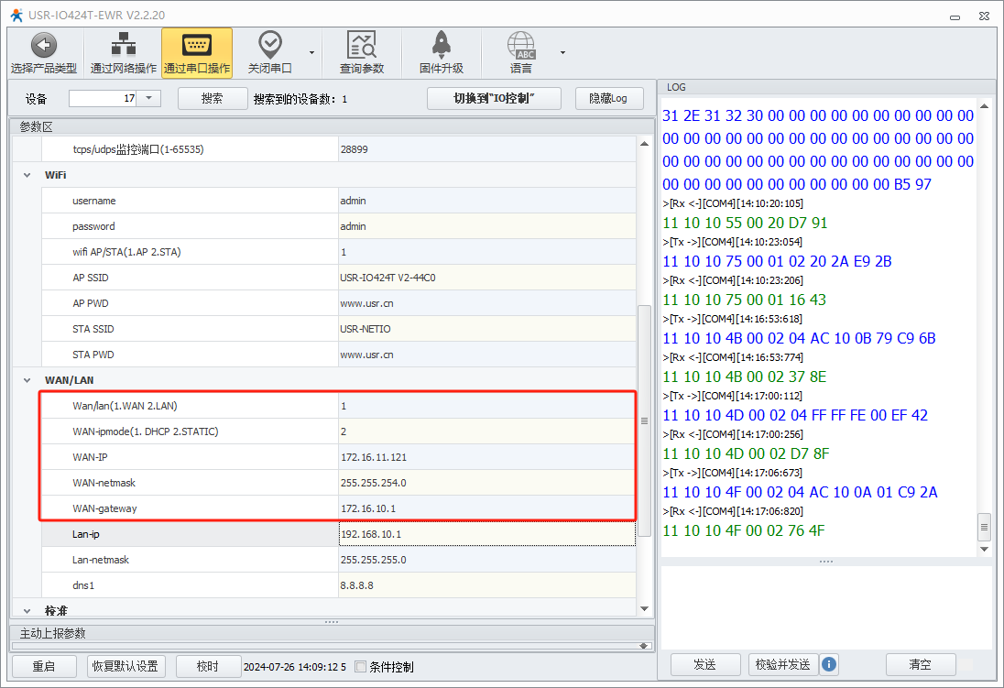Image resolution: width=1004 pixels, height=688 pixels.
Task: Collapse the WiFi parameter group
Action: (x=26, y=175)
